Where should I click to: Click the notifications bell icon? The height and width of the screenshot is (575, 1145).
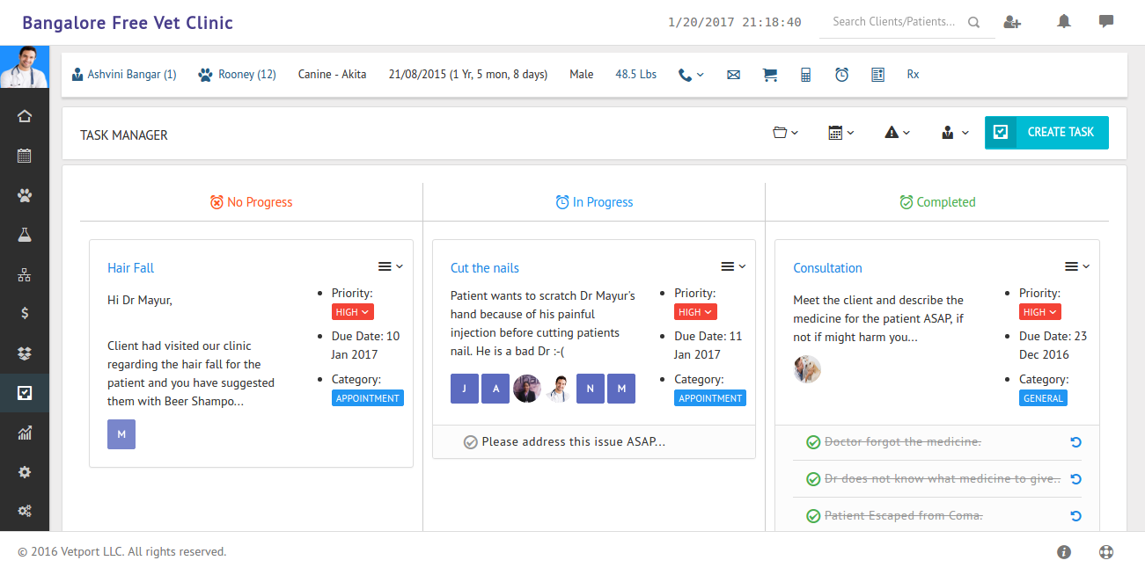coord(1063,20)
